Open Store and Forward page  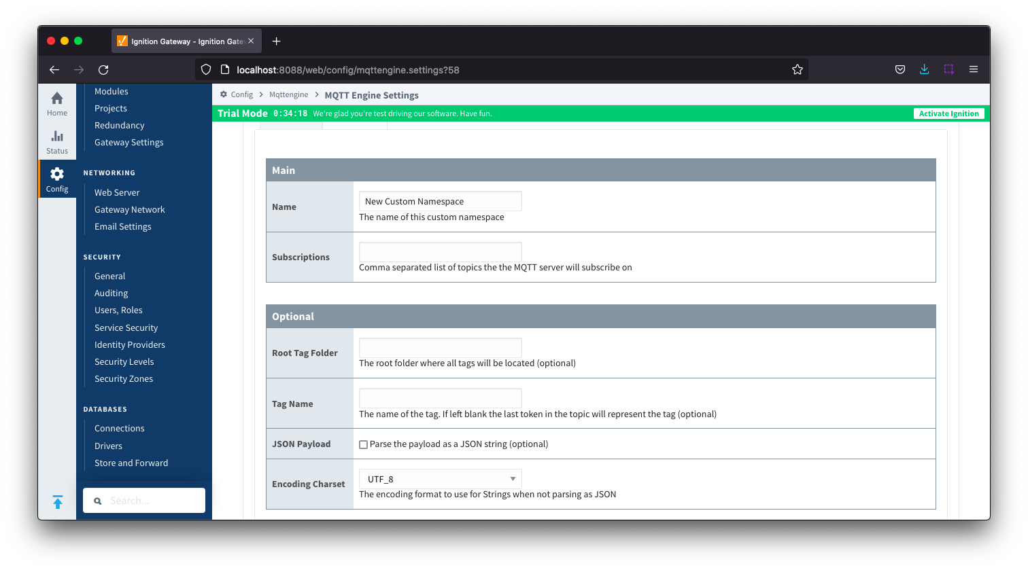coord(131,463)
